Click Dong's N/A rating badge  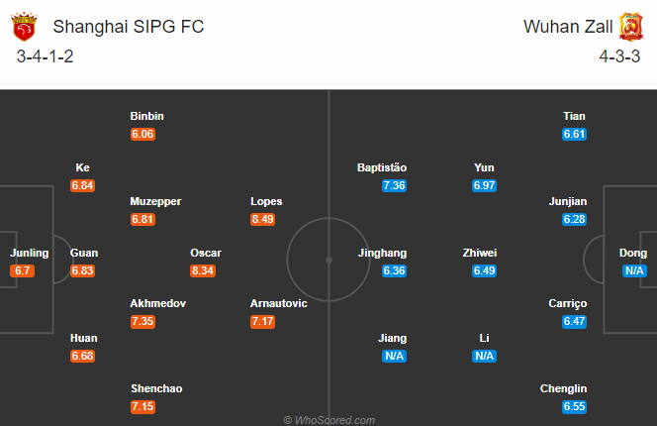634,270
